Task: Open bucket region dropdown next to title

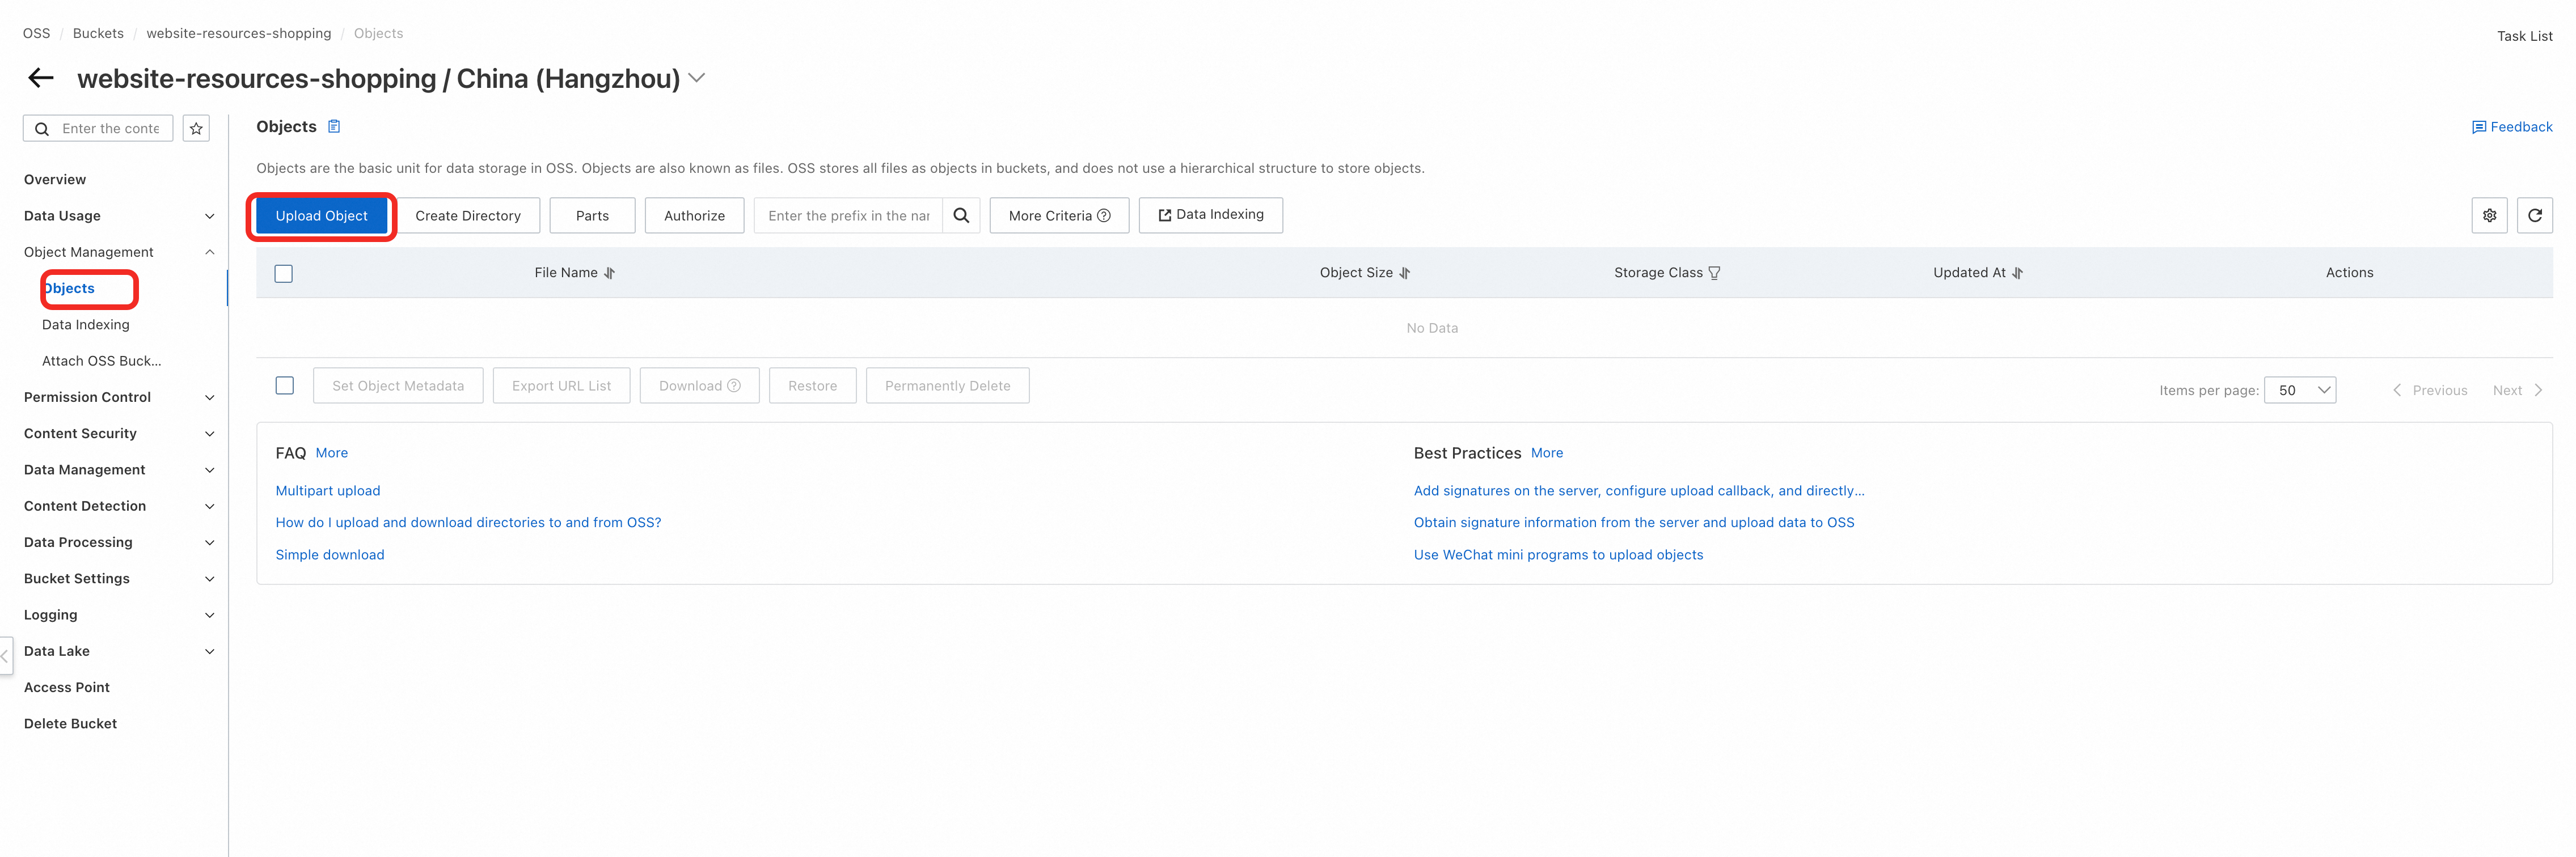Action: (697, 78)
